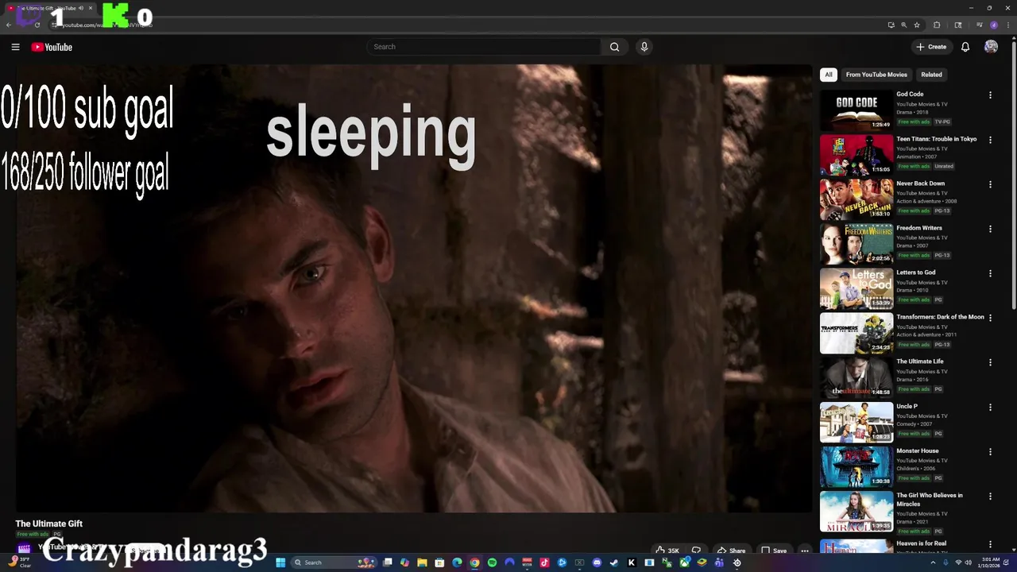1017x572 pixels.
Task: Open the Create menu button
Action: (931, 47)
